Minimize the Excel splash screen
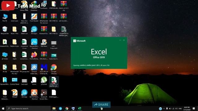Image resolution: width=198 pixels, height=111 pixels. pyautogui.click(x=120, y=40)
